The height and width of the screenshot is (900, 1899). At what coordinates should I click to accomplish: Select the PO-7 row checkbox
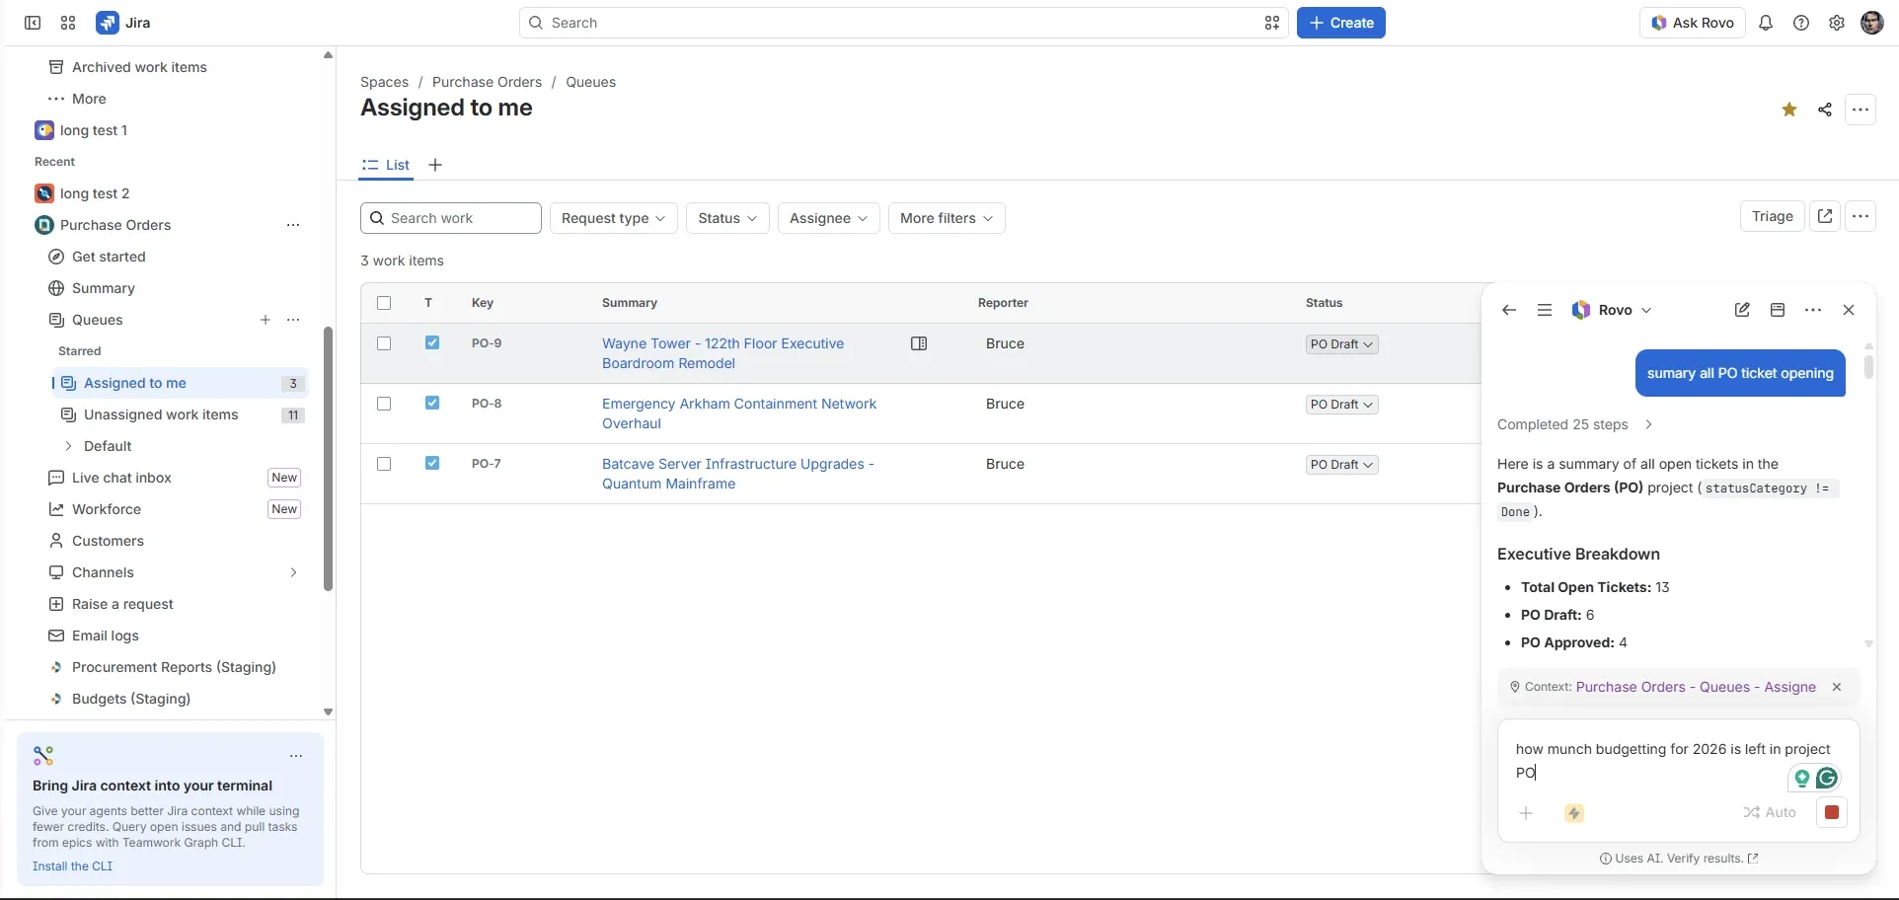(384, 464)
